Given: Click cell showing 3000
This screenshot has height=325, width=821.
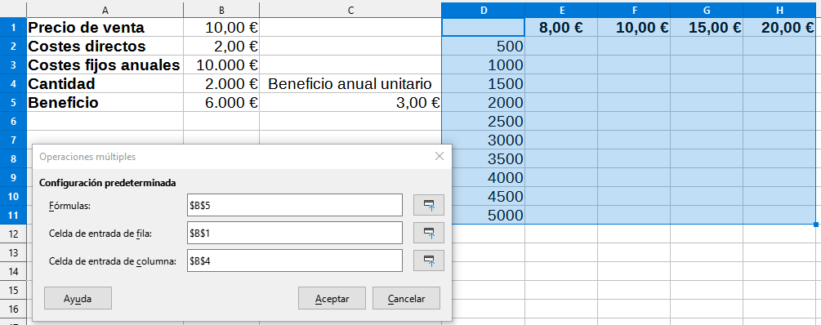Looking at the screenshot, I should [484, 140].
